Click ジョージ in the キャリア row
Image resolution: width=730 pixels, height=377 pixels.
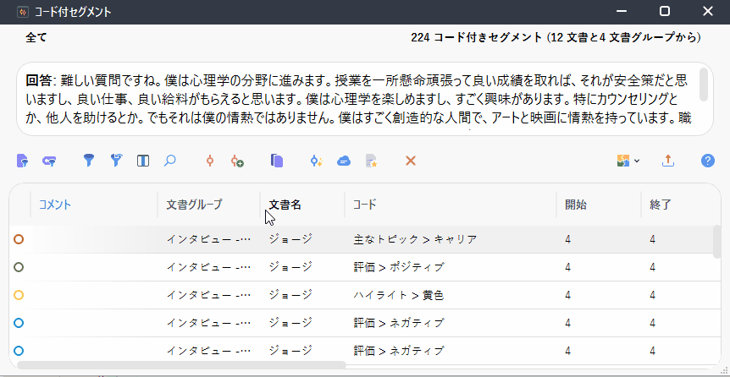pyautogui.click(x=290, y=239)
